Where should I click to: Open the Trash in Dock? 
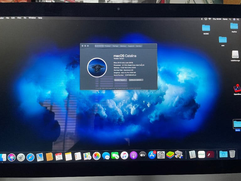click(232, 154)
